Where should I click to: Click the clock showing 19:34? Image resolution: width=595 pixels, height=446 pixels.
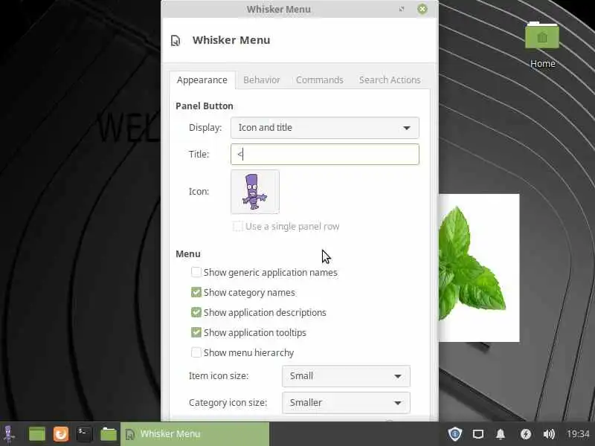pos(578,434)
